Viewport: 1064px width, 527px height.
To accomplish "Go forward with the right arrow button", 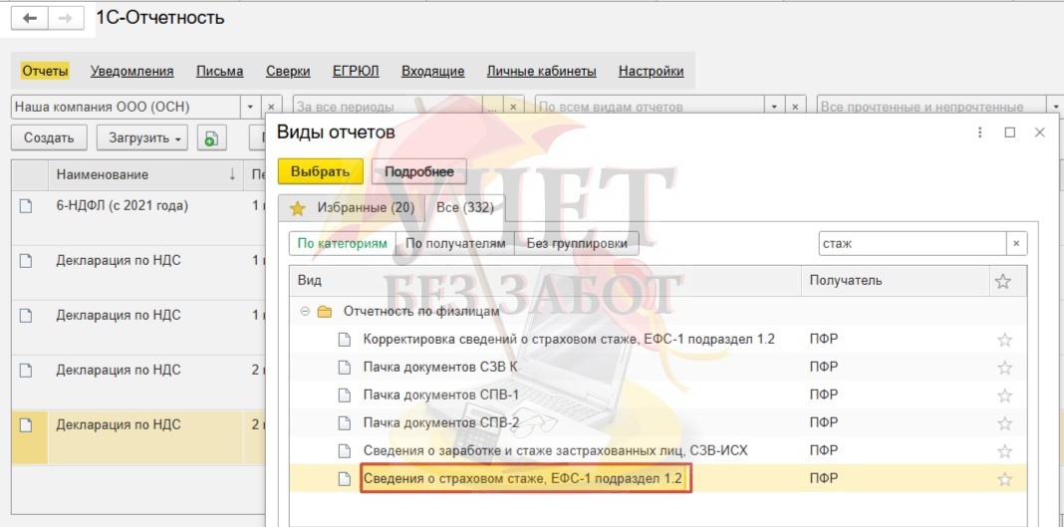I will point(66,18).
